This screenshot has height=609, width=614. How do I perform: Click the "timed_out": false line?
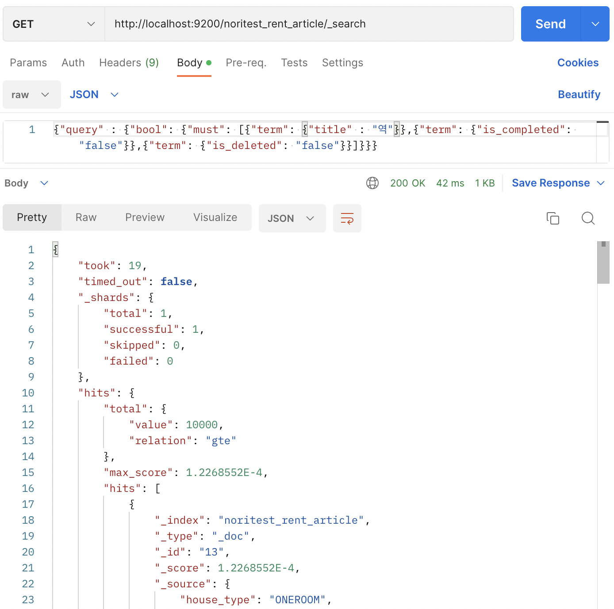[x=138, y=282]
